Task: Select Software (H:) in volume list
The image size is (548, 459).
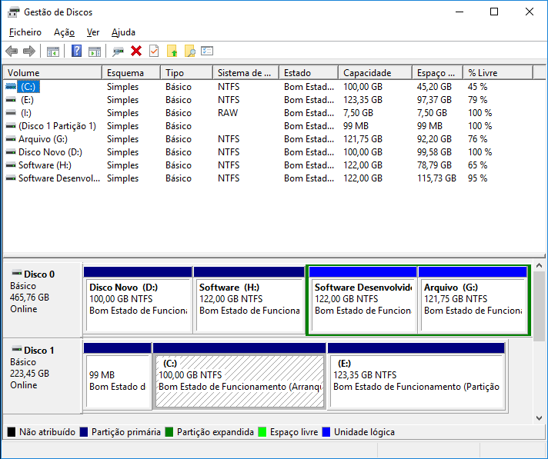Action: (x=45, y=165)
